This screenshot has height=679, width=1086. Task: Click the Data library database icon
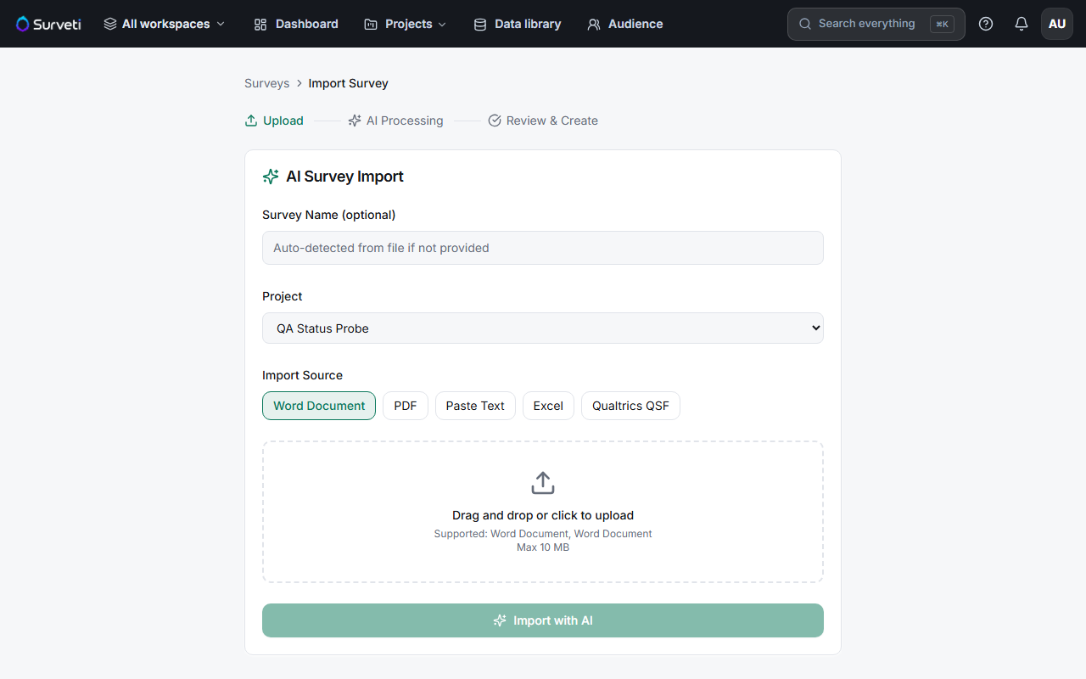[480, 25]
